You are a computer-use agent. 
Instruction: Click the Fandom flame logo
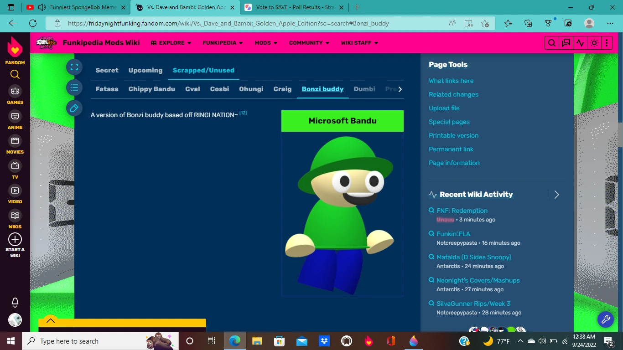point(15,46)
